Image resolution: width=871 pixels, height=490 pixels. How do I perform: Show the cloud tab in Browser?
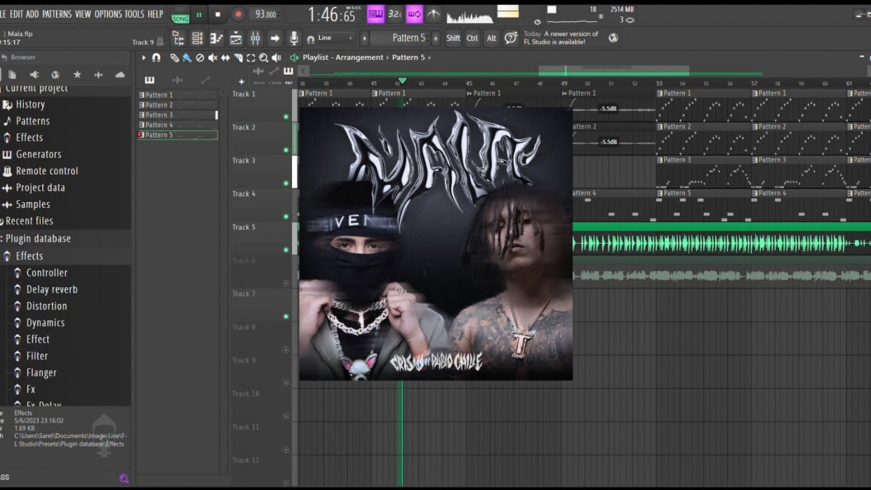tap(120, 75)
